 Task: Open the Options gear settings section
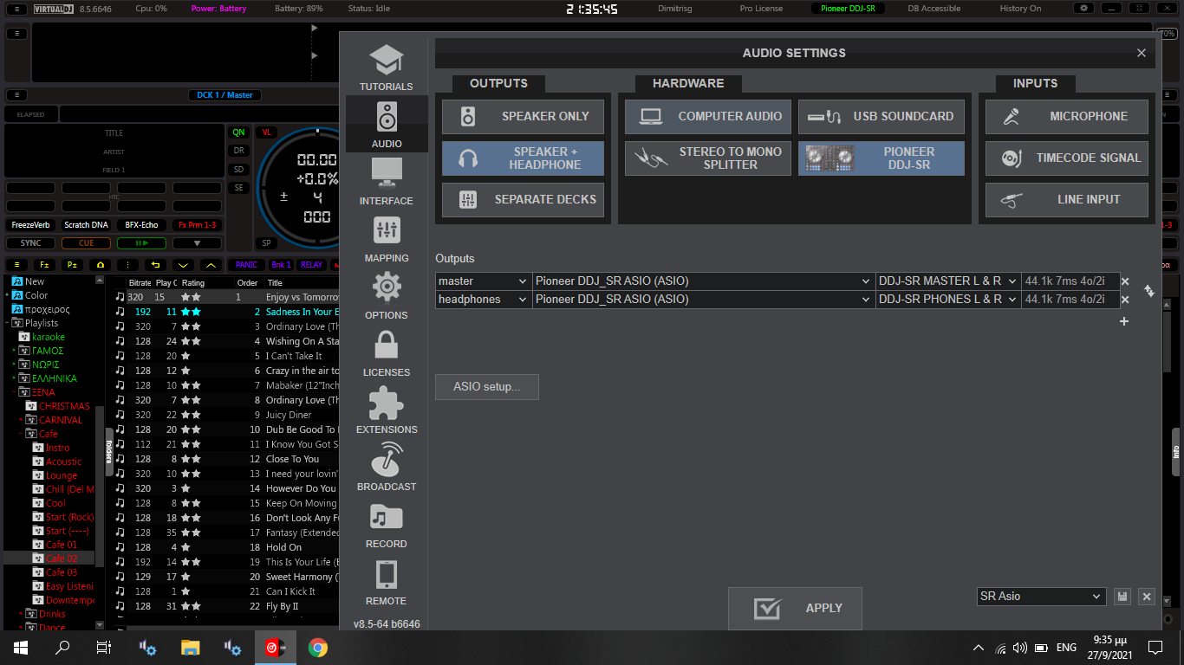[x=387, y=295]
